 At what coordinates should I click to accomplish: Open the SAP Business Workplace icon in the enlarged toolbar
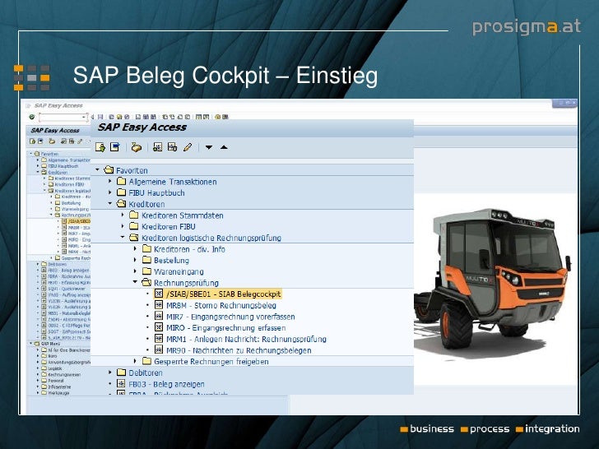point(137,147)
